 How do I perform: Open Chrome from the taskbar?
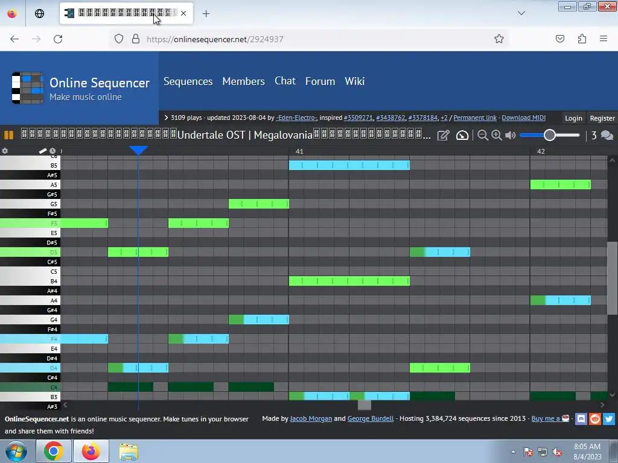tap(54, 451)
